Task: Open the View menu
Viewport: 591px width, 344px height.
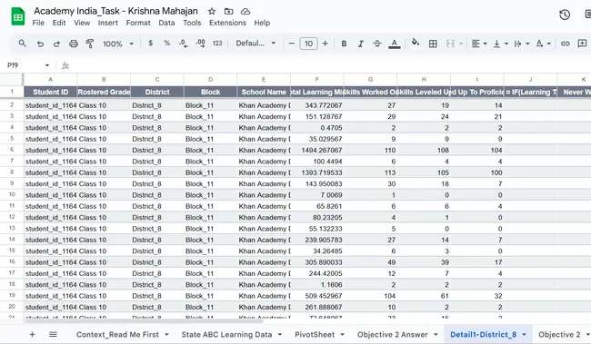Action: pos(82,23)
